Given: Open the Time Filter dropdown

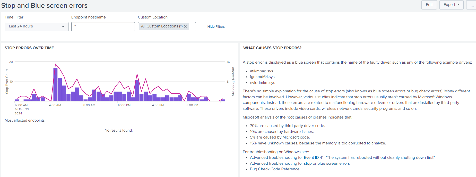Looking at the screenshot, I should [36, 26].
